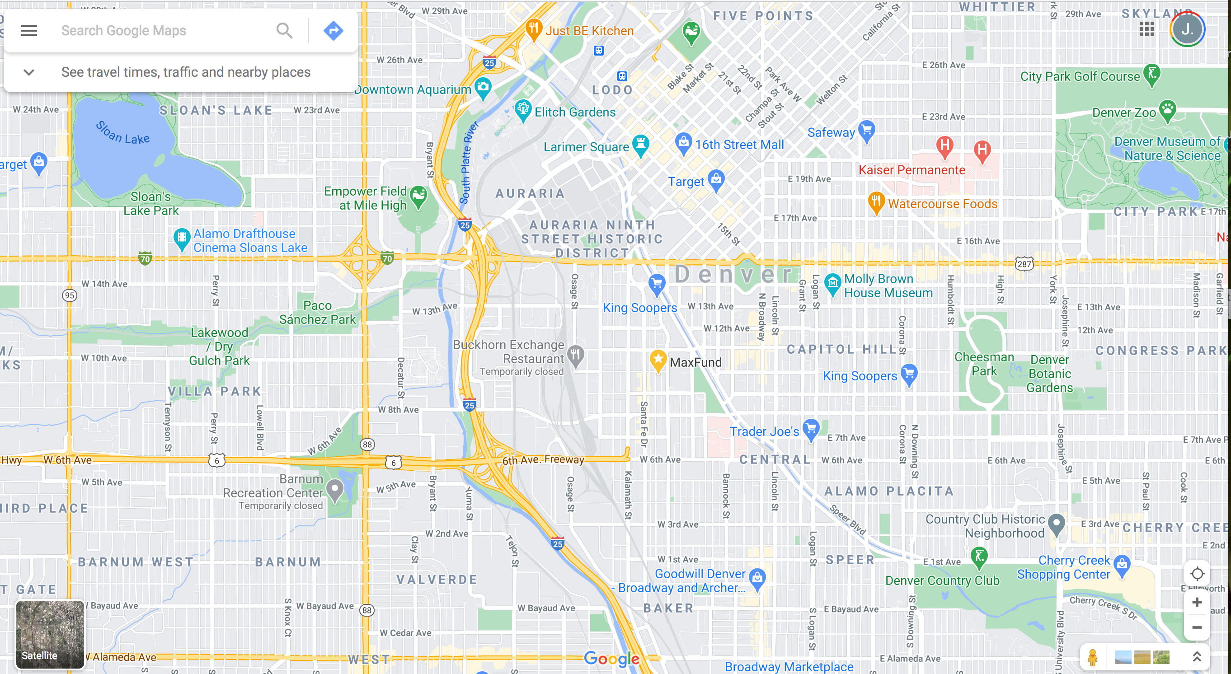
Task: Toggle the sidebar hamburger menu open
Action: 29,31
